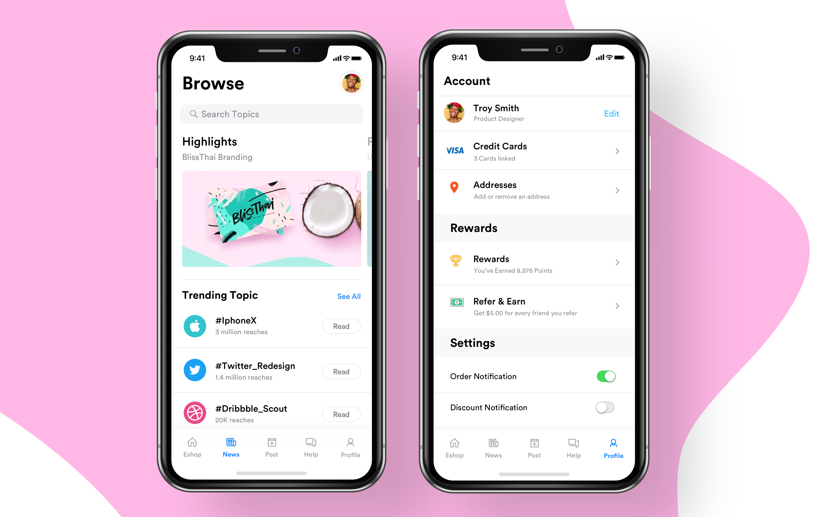Click See All for Trending Topics

348,296
